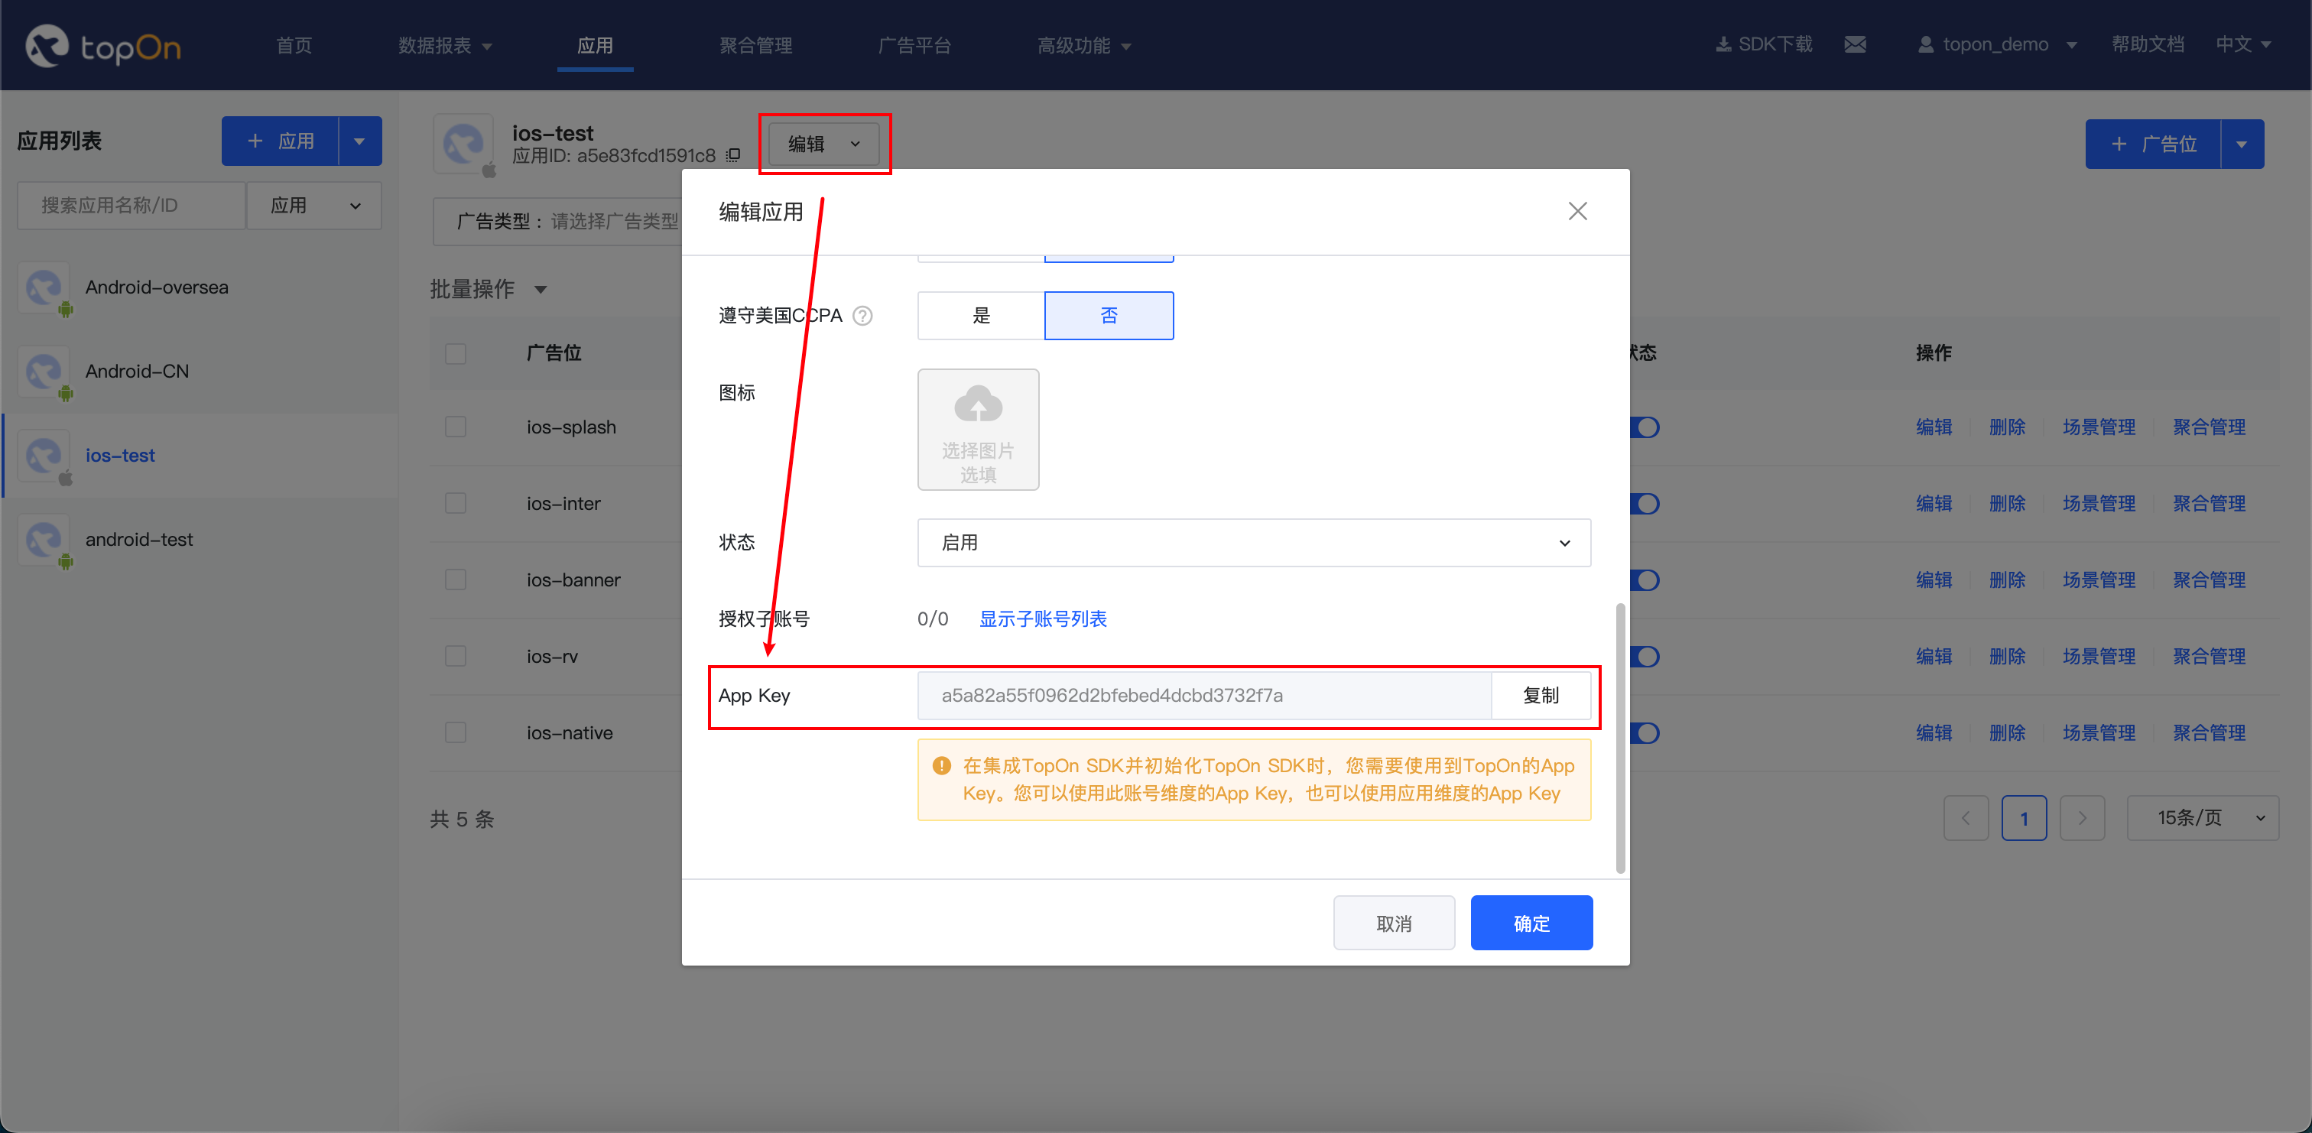Select '是' for CCPA compliance
This screenshot has width=2312, height=1133.
(x=980, y=315)
